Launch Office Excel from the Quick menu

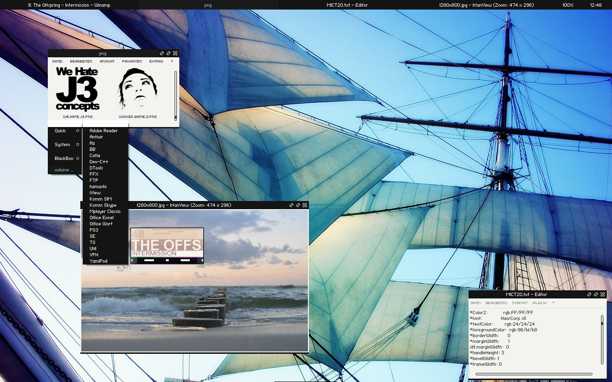[x=106, y=218]
